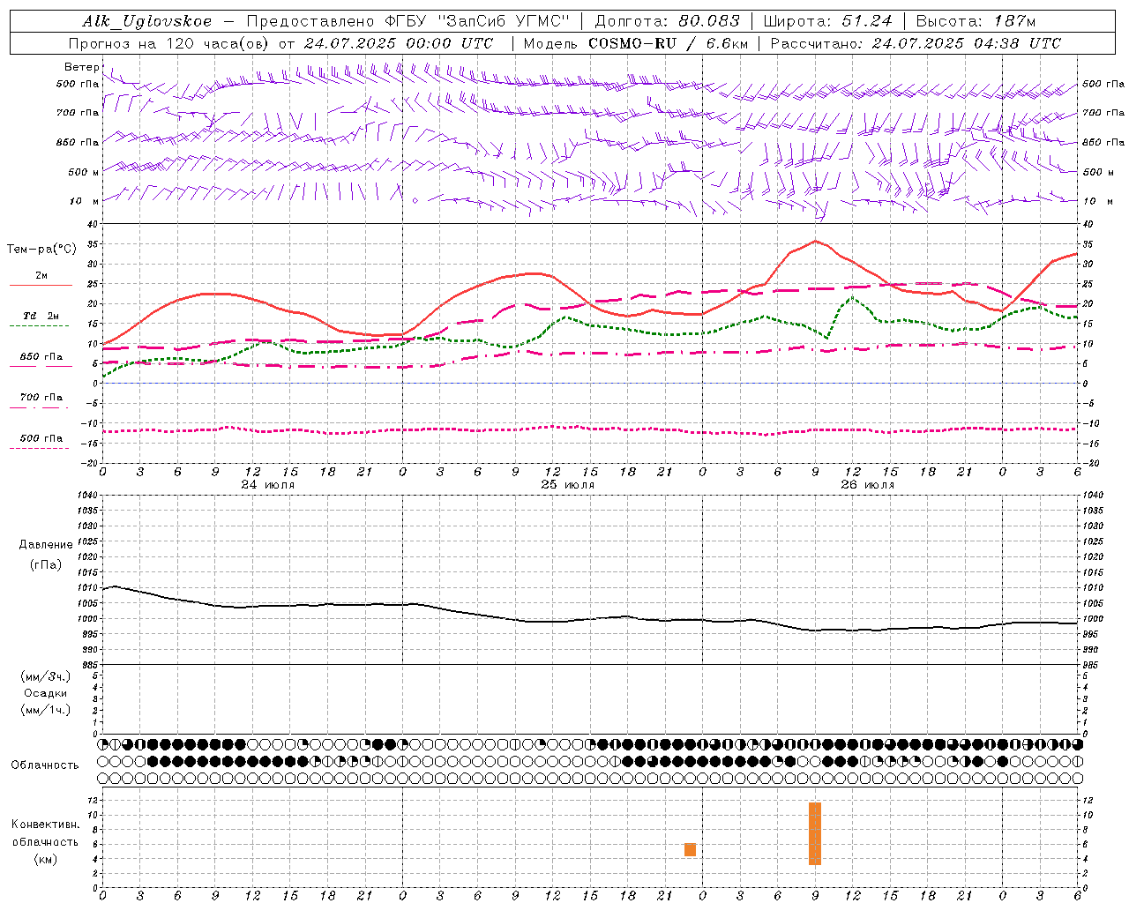Click the Облачность panel label

coord(45,765)
